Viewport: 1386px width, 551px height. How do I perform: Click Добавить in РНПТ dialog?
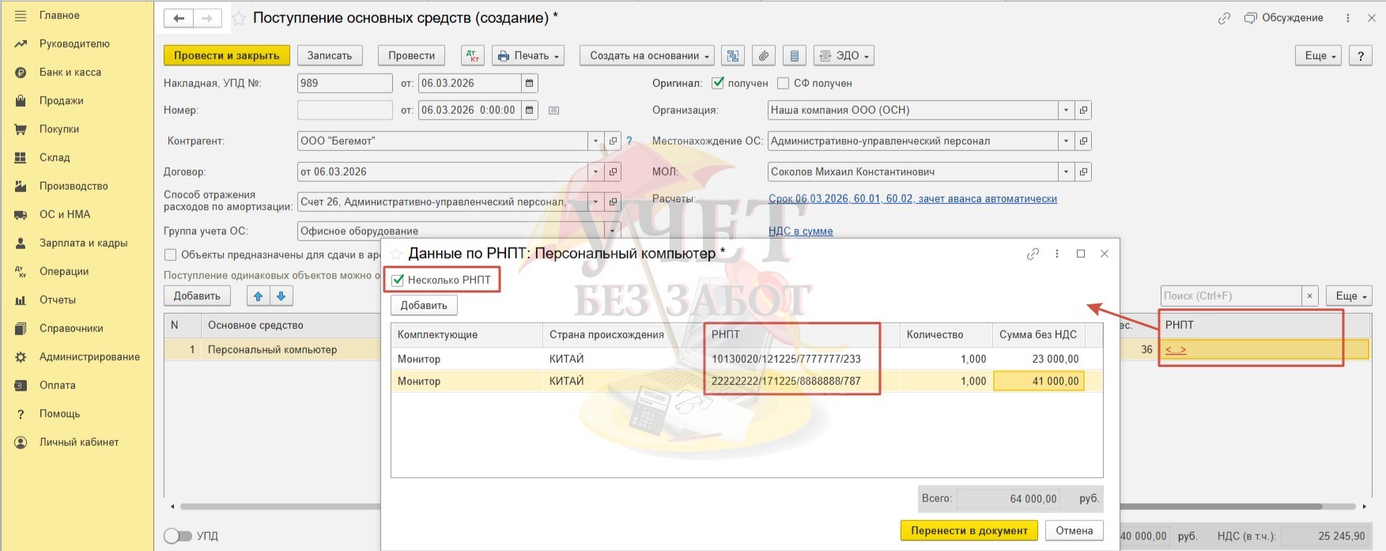[424, 305]
